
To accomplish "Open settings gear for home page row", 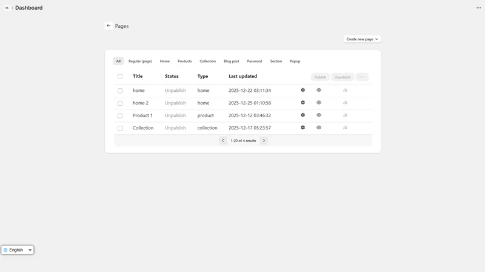I will click(303, 90).
